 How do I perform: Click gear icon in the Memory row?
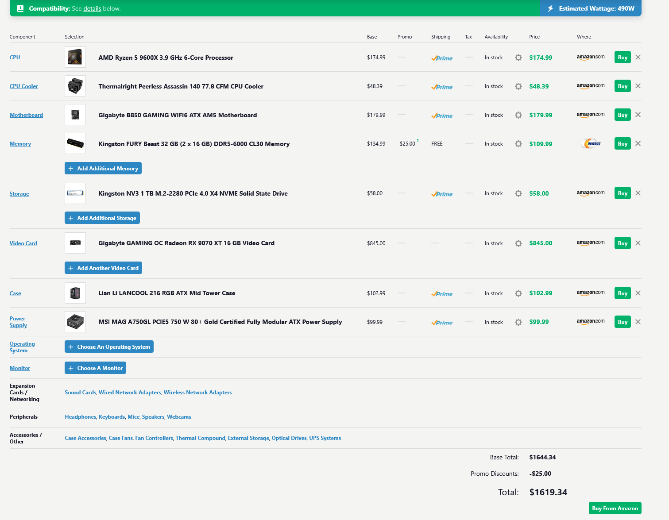click(x=518, y=144)
